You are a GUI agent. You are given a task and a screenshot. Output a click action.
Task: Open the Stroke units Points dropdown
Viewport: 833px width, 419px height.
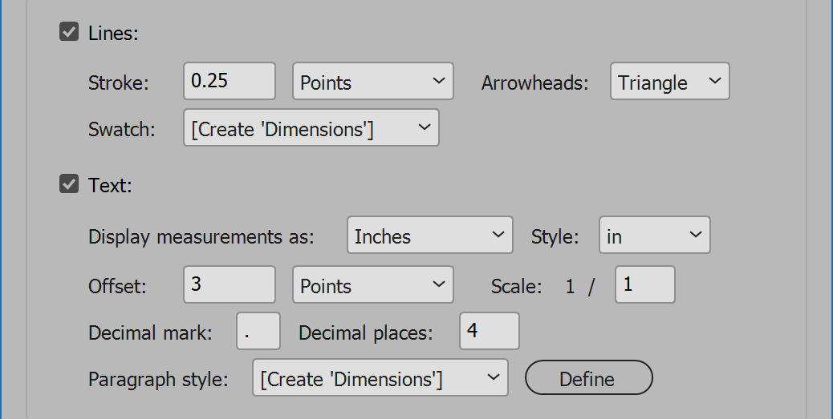(373, 81)
